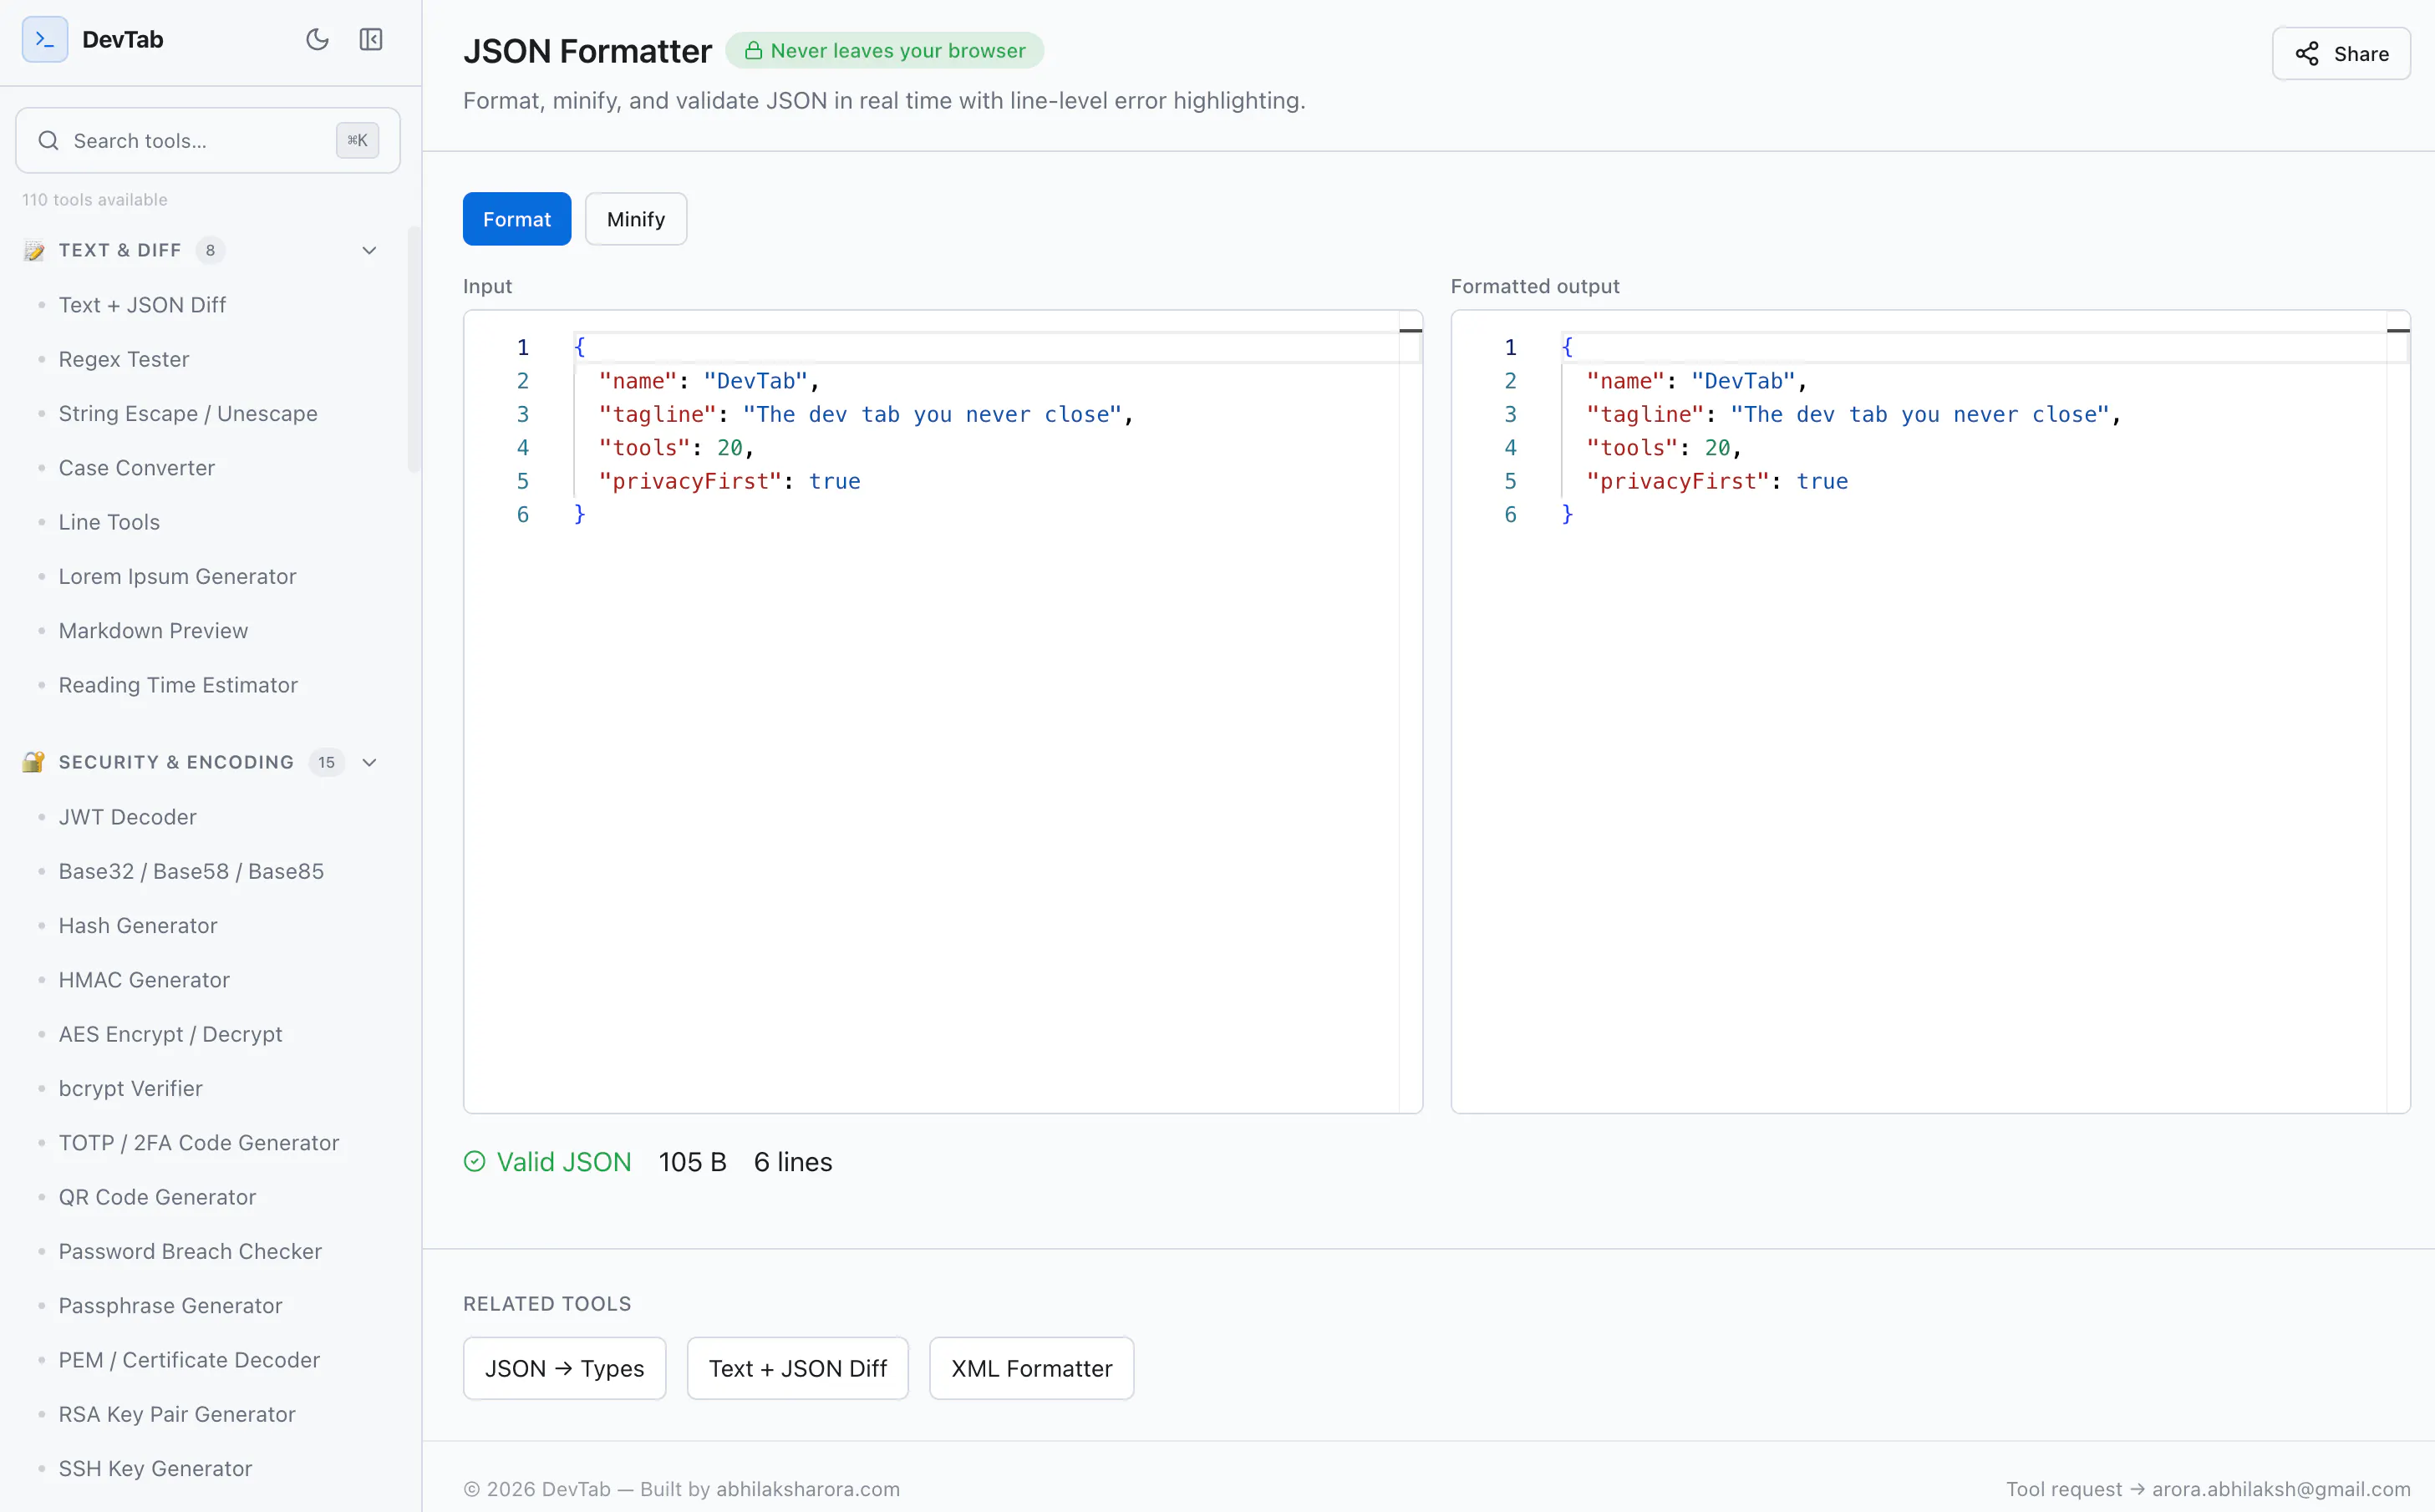Open Hash Generator tool

(x=138, y=925)
